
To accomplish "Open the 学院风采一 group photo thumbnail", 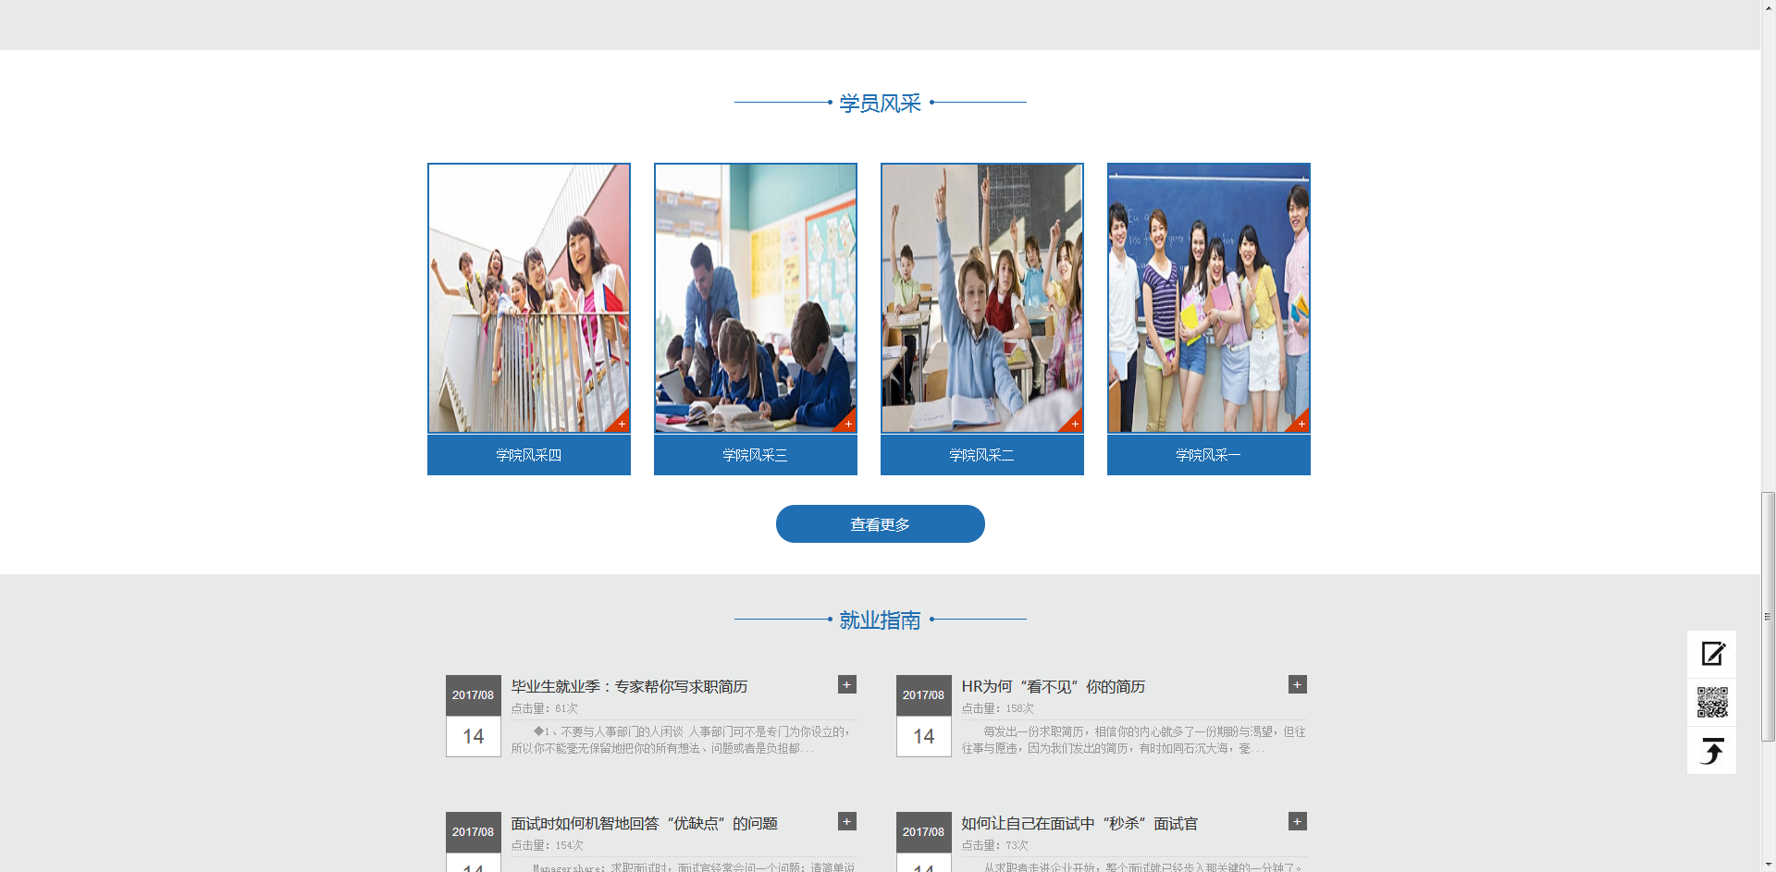I will coord(1208,298).
